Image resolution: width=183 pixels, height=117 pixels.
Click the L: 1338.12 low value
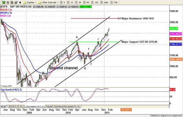click(62, 7)
